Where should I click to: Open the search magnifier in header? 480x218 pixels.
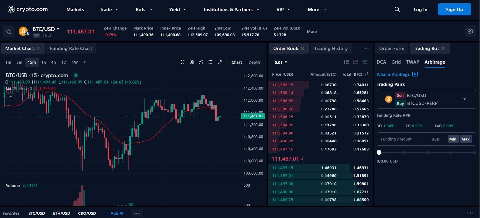point(397,10)
